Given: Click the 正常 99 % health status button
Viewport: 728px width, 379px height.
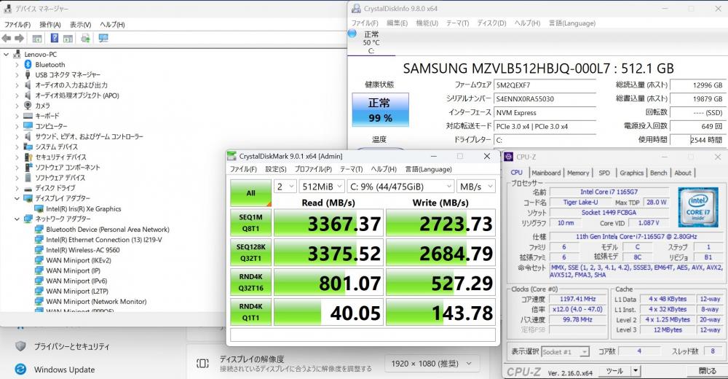Looking at the screenshot, I should tap(380, 110).
